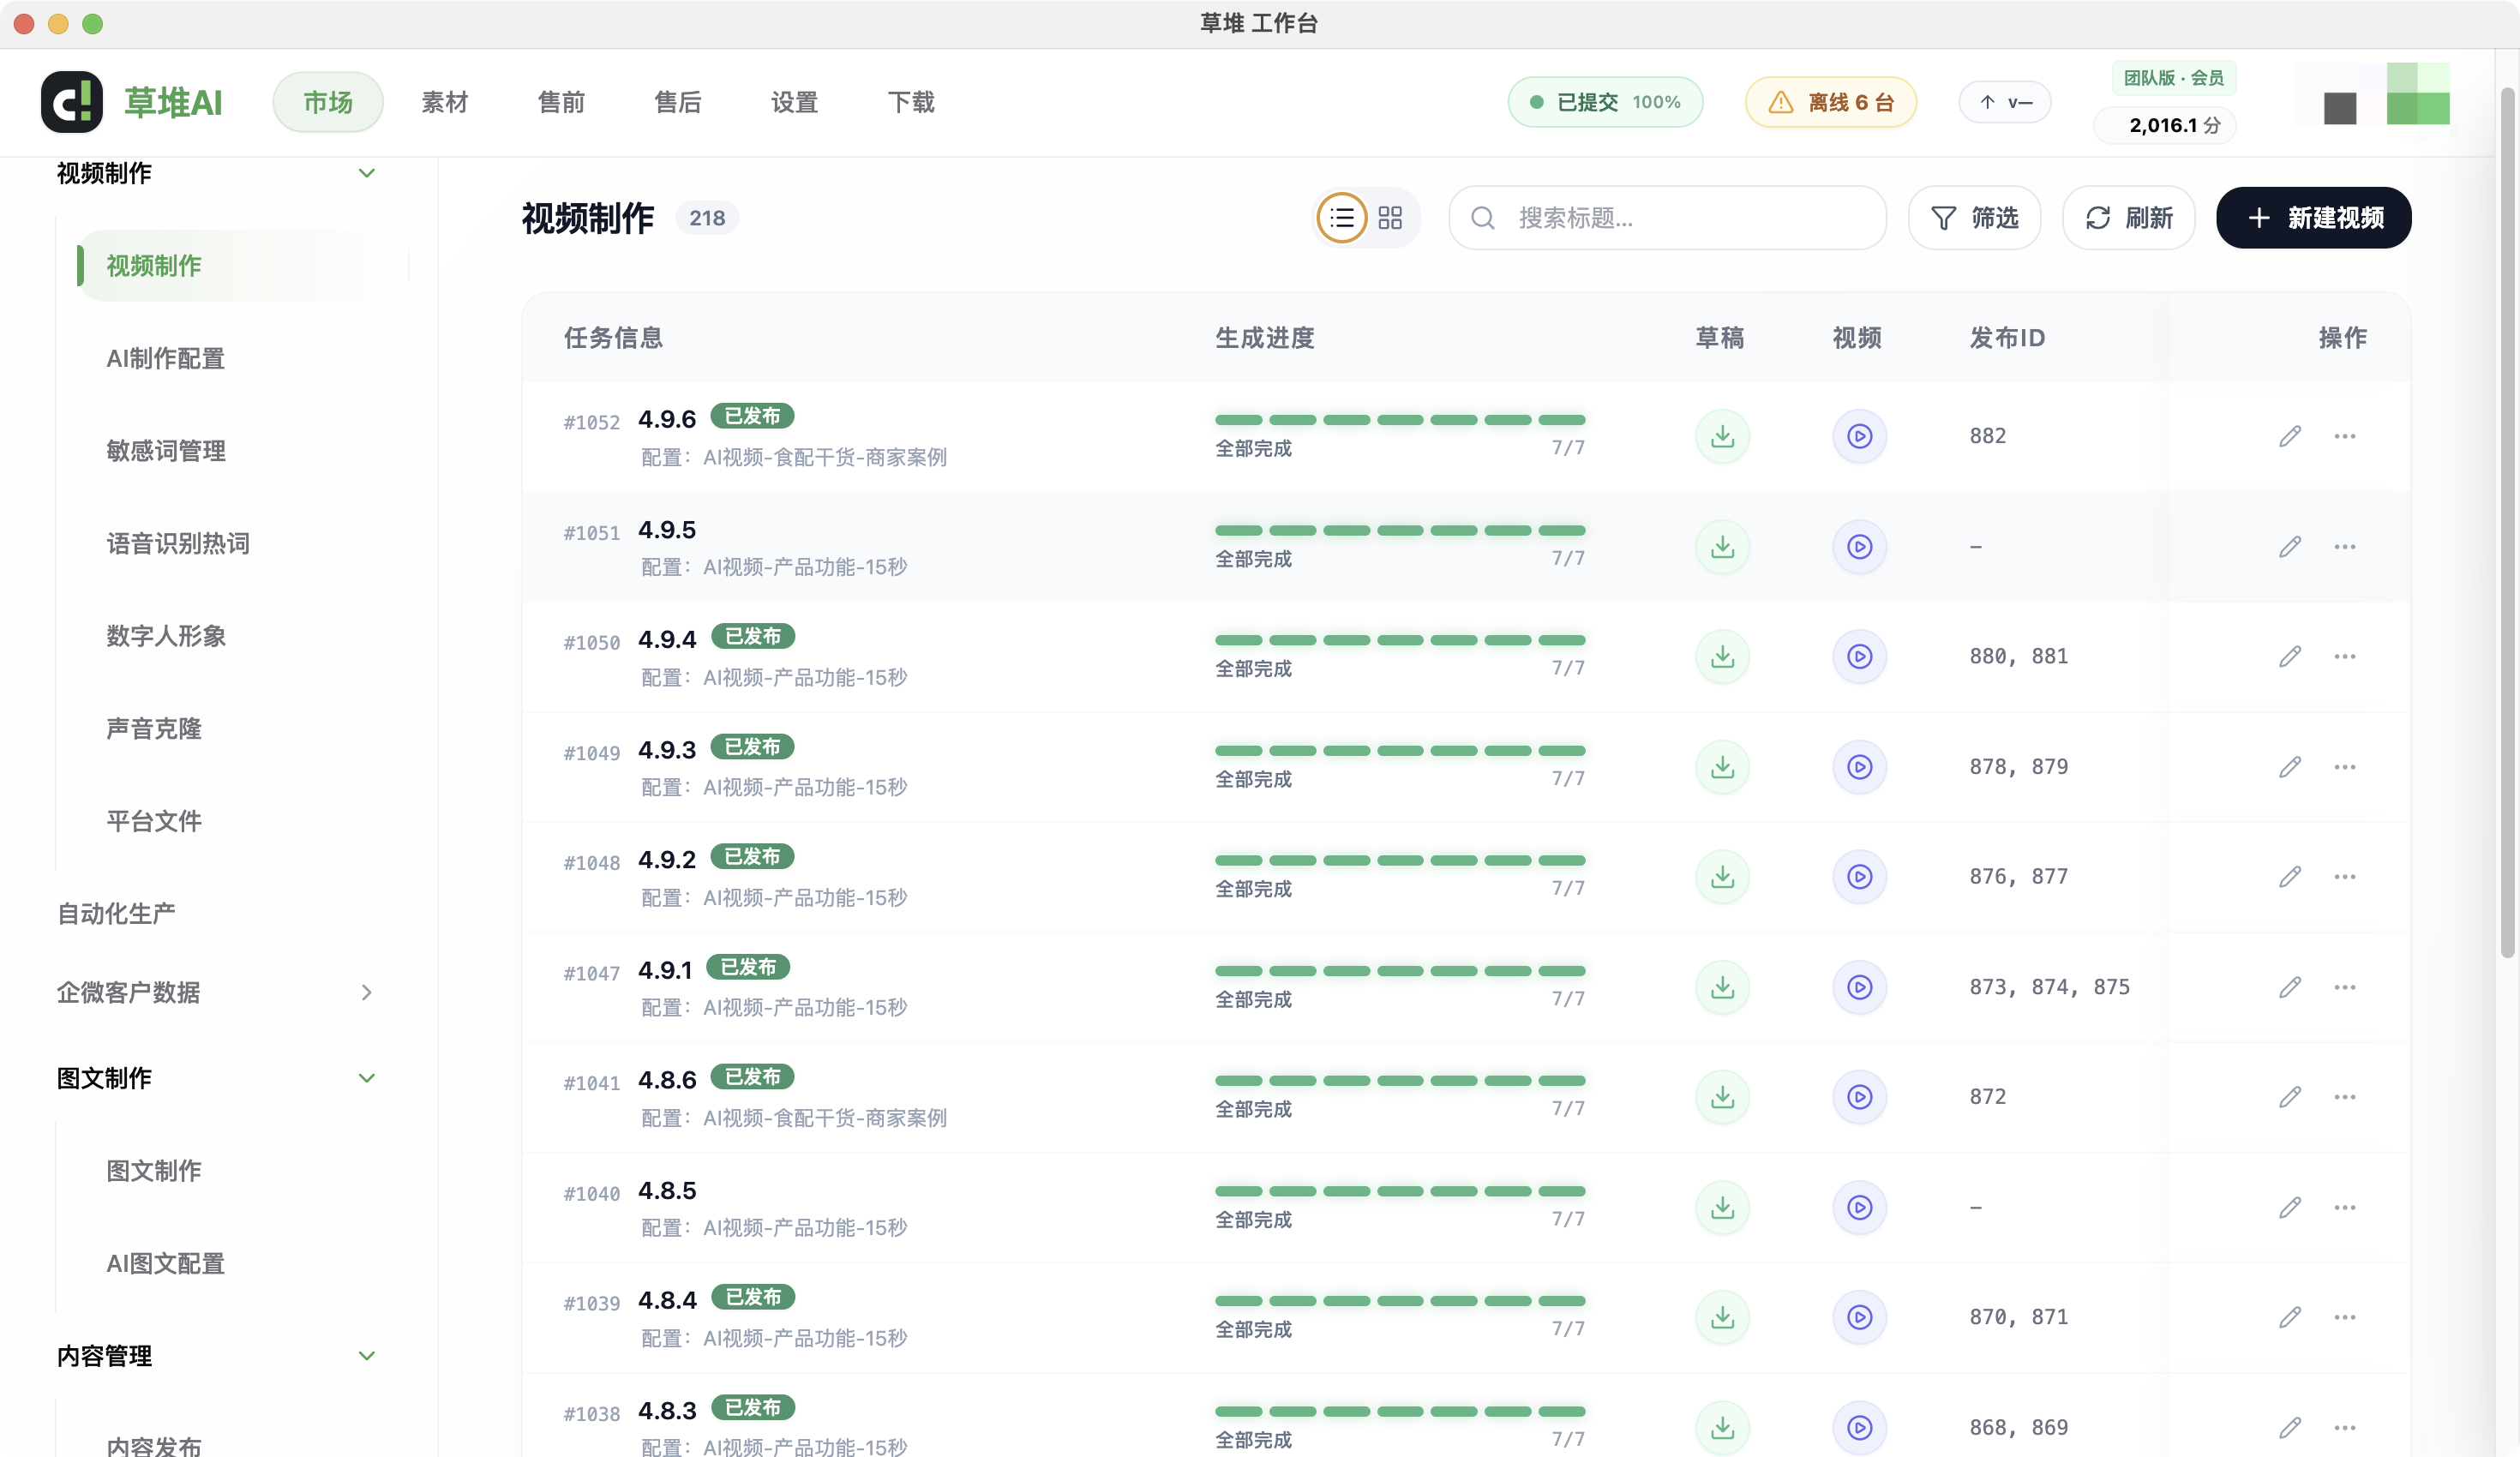Screen dimensions: 2520x1457
Task: Switch to grid view layout
Action: coord(1389,217)
